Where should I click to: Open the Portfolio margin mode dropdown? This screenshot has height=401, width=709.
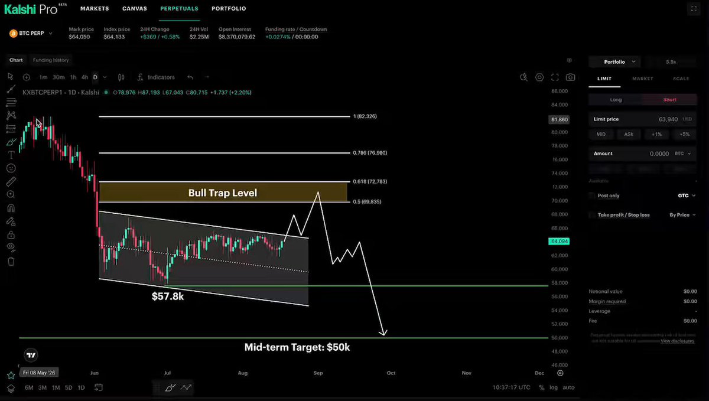click(614, 61)
